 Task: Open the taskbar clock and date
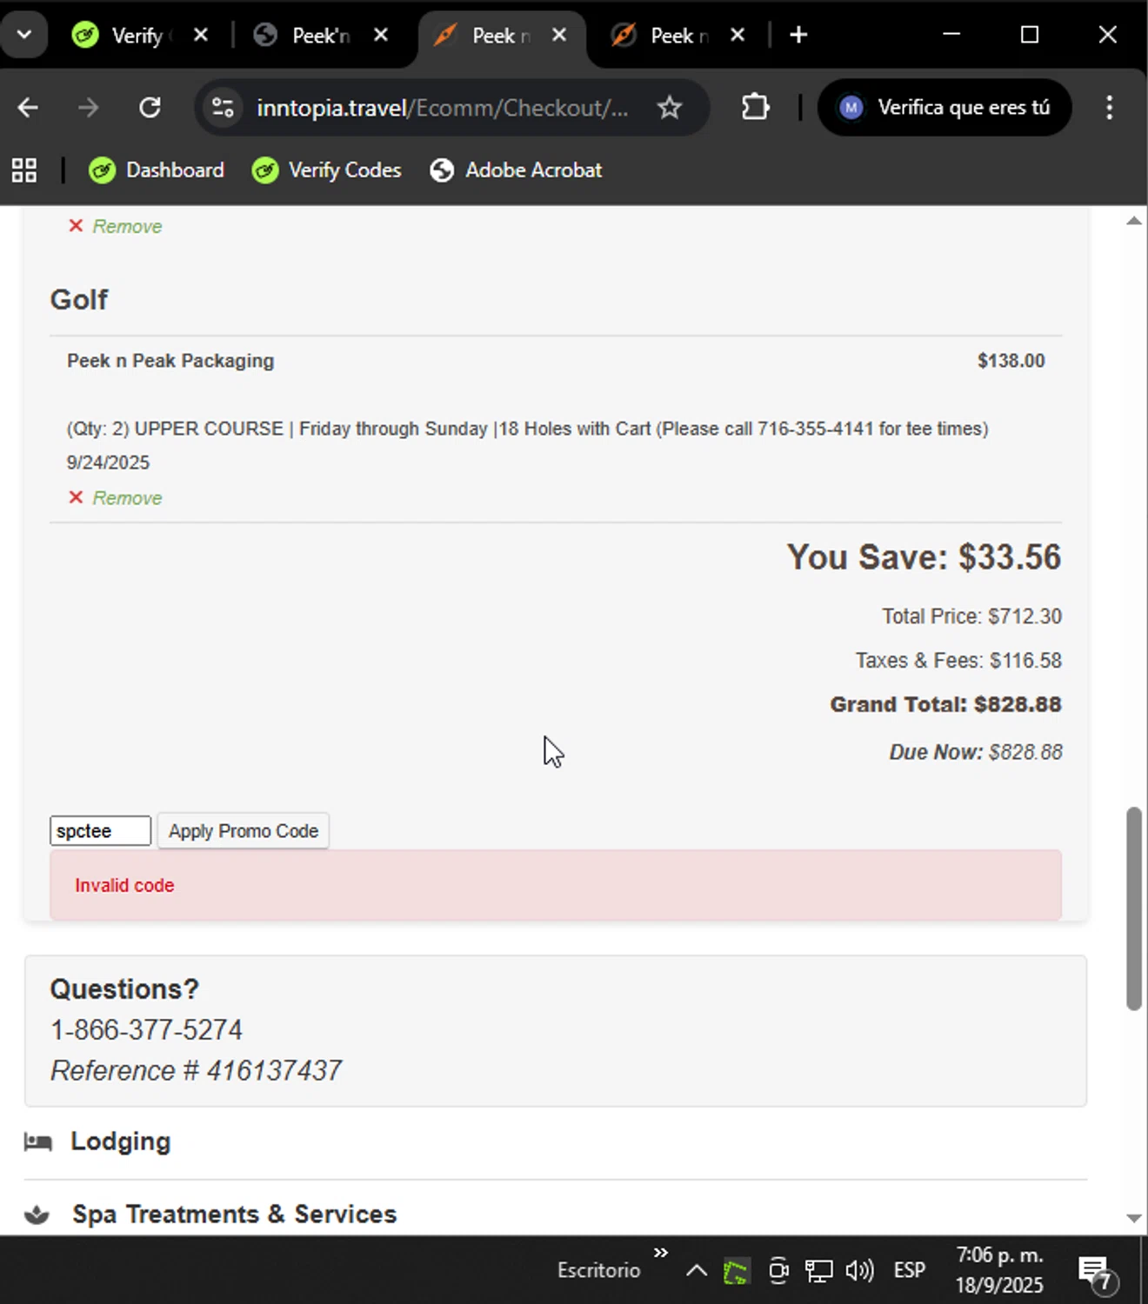(999, 1270)
